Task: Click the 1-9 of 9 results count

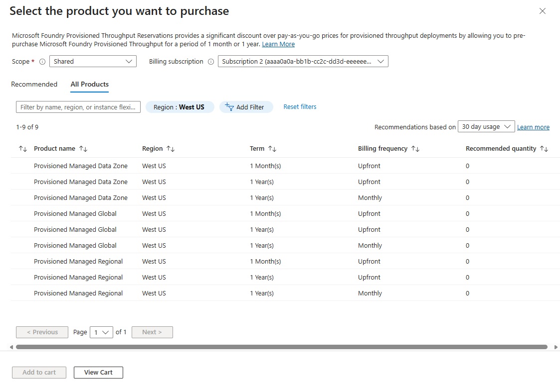Action: pyautogui.click(x=27, y=127)
